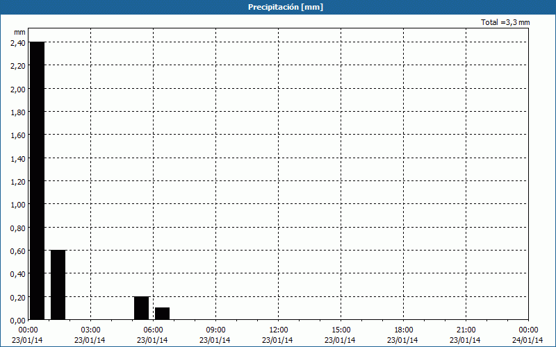Select the bar reaching 0,60 mm
556x347 pixels.
(x=58, y=285)
